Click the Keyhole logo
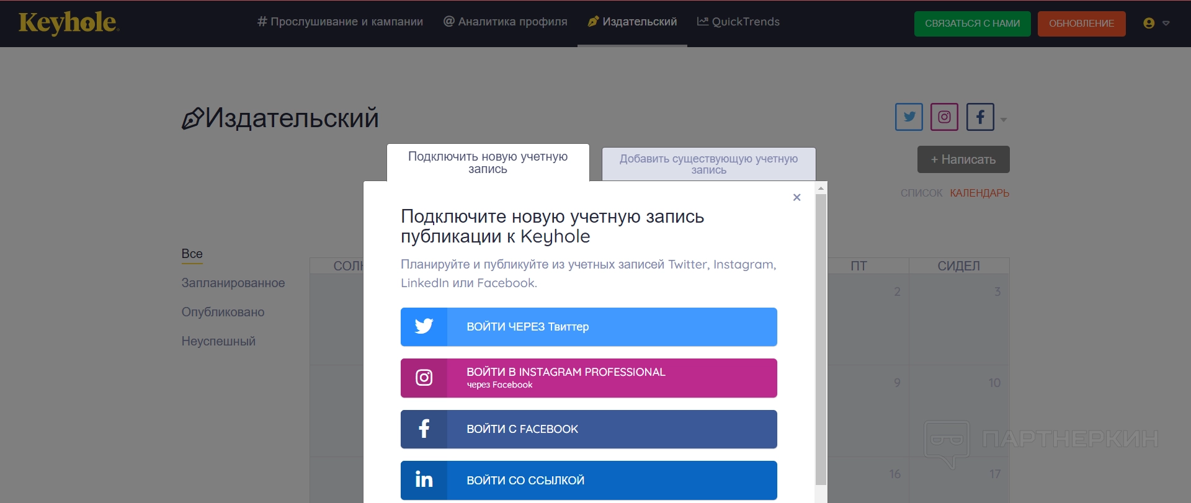Screen dimensions: 1191x503 pyautogui.click(x=68, y=23)
